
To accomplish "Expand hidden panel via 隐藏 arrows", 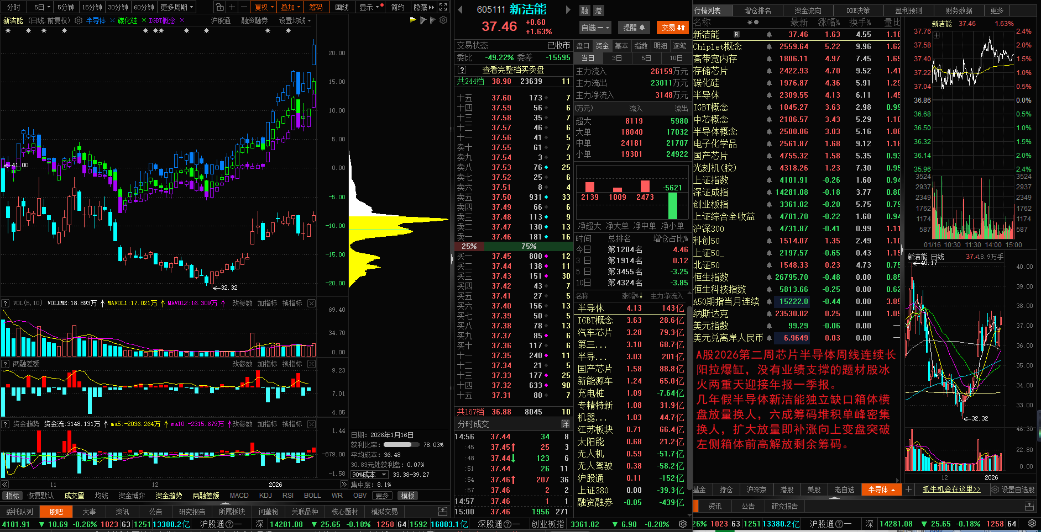I will click(424, 7).
